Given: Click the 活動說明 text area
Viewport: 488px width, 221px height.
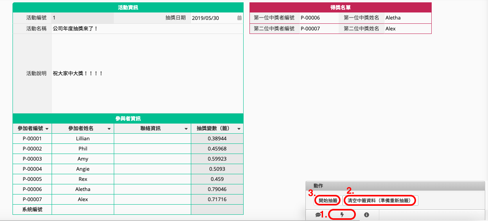Looking at the screenshot, I should pyautogui.click(x=147, y=73).
